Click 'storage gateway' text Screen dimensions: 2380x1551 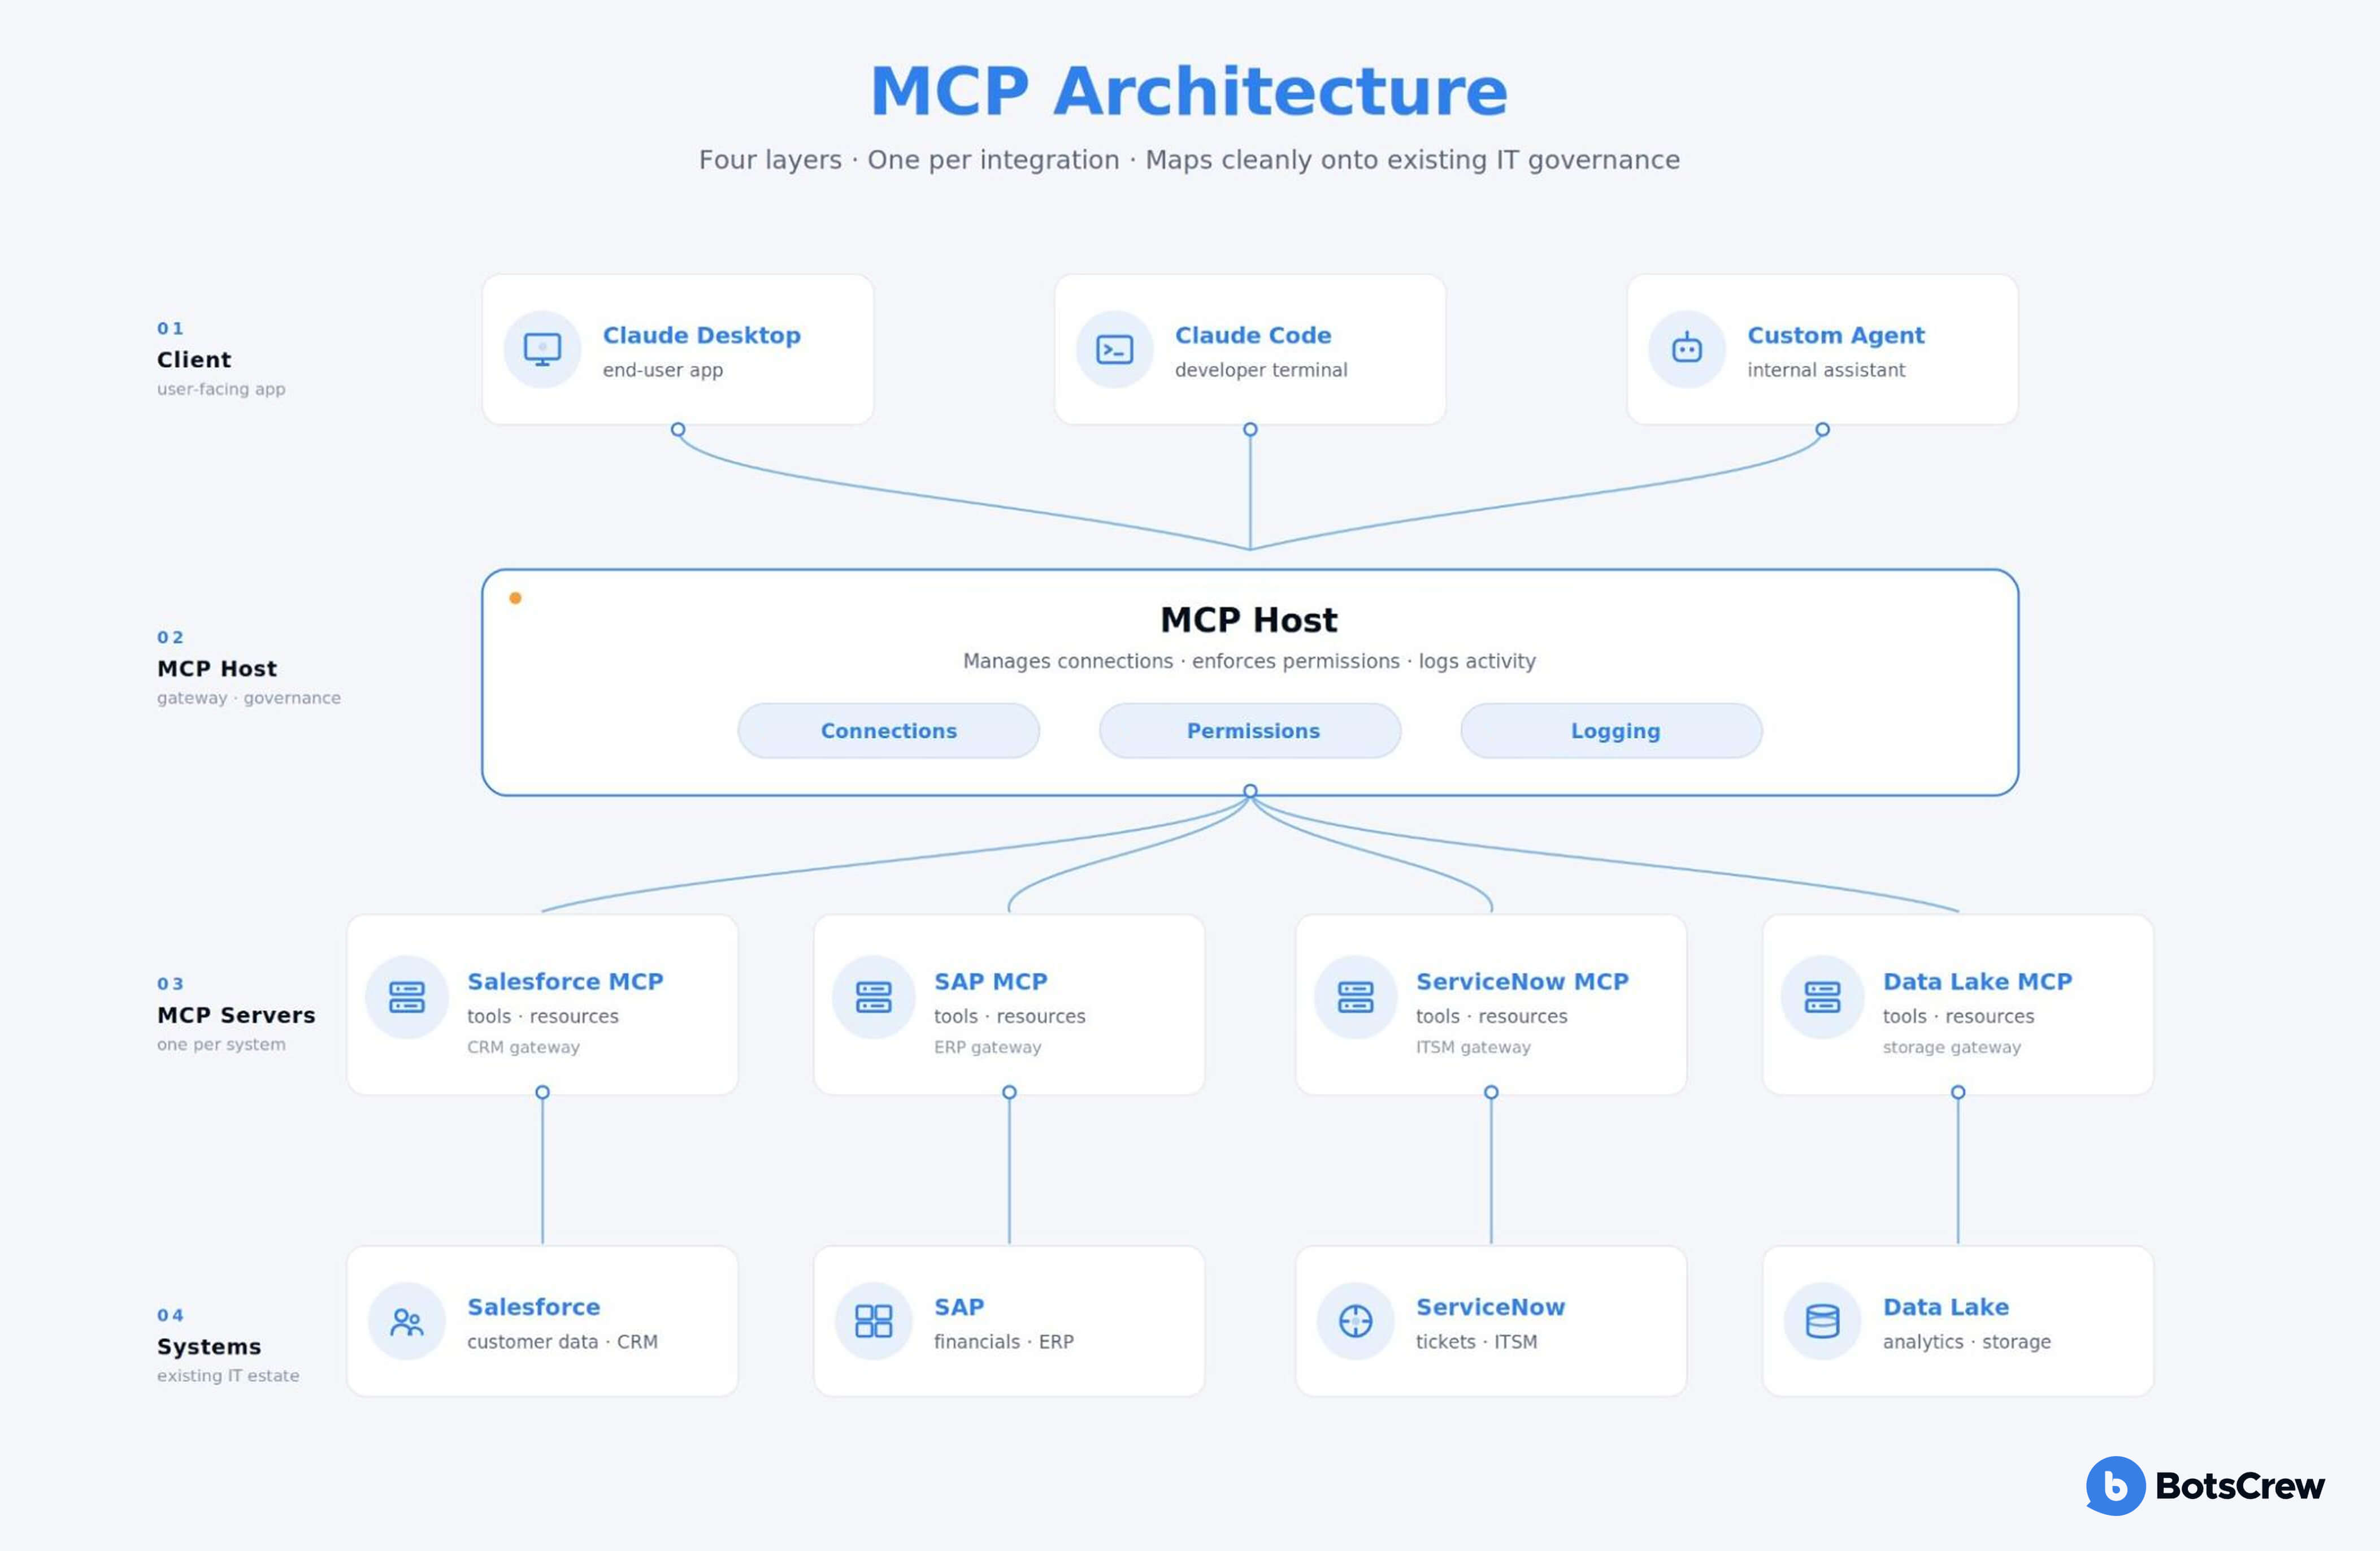[1951, 1047]
